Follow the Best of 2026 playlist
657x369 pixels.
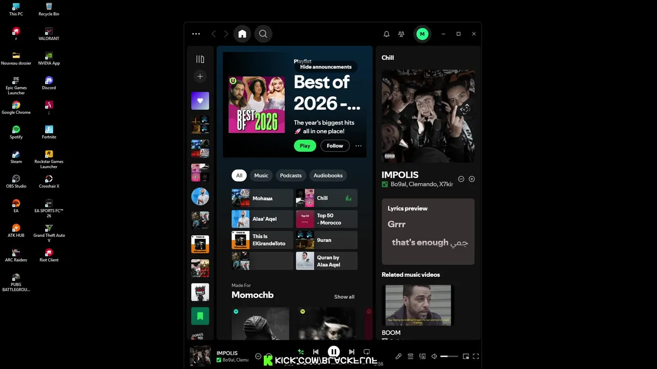pos(335,146)
